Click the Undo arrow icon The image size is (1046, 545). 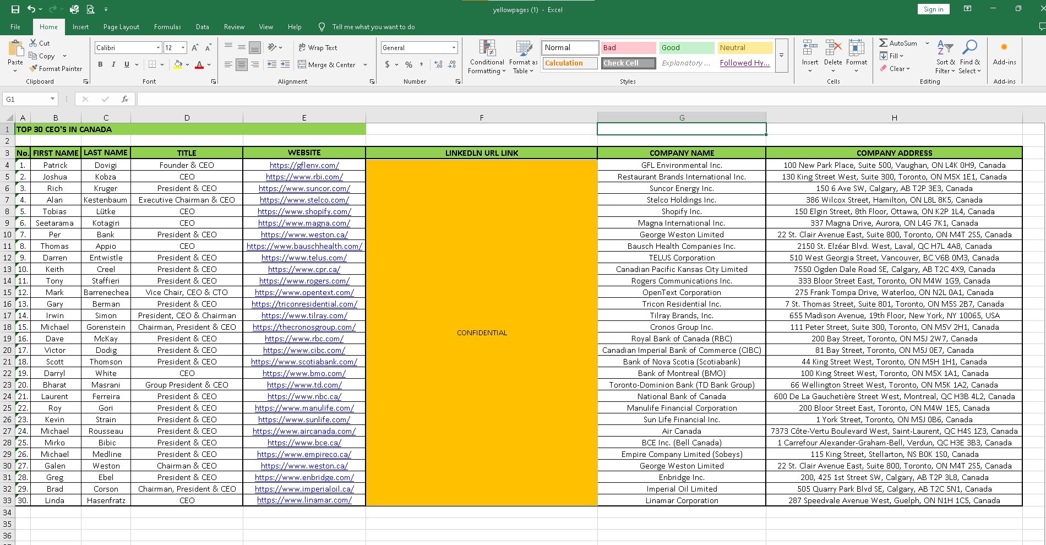31,9
